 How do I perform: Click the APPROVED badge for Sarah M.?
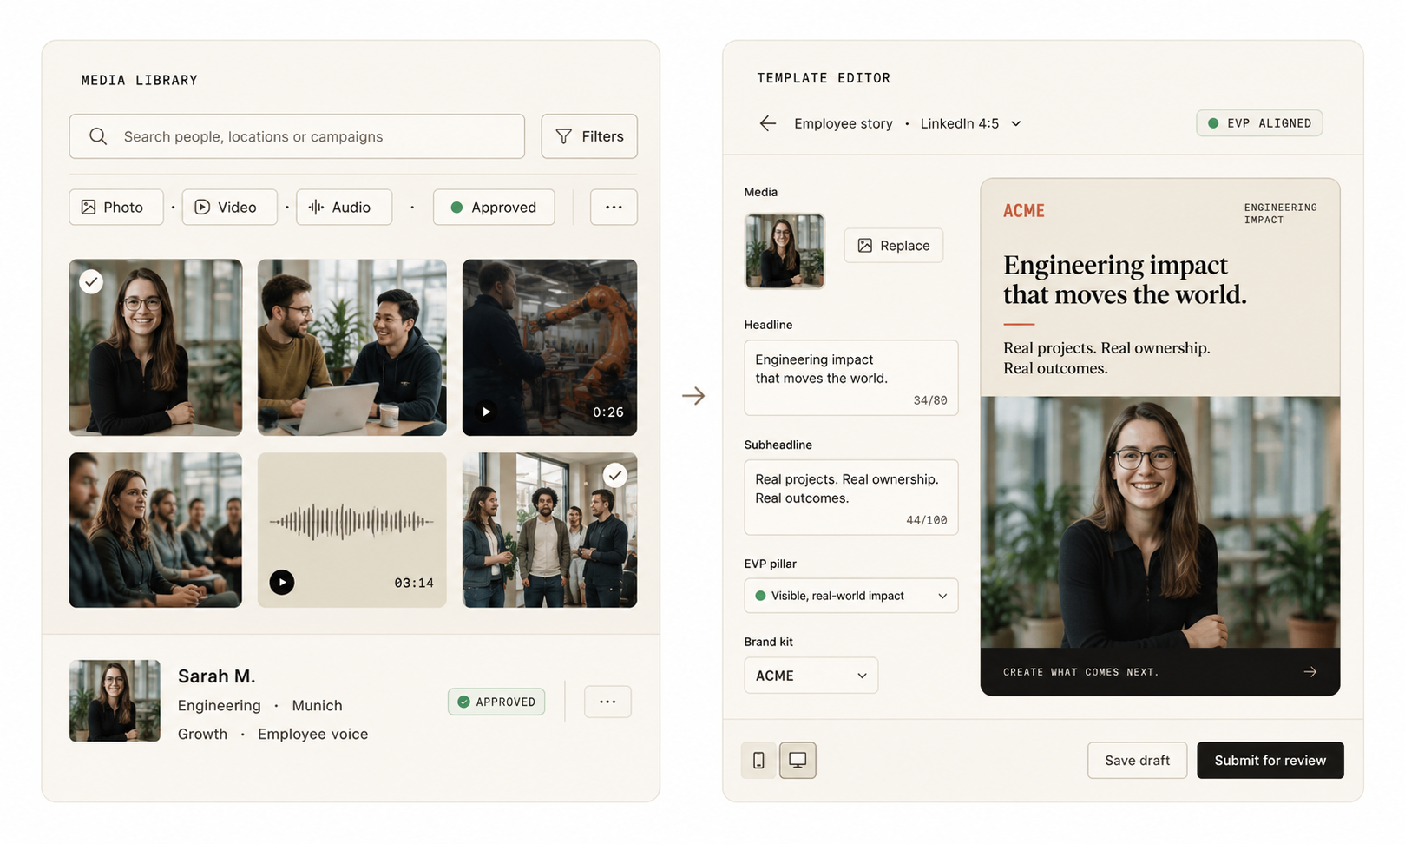click(x=496, y=702)
